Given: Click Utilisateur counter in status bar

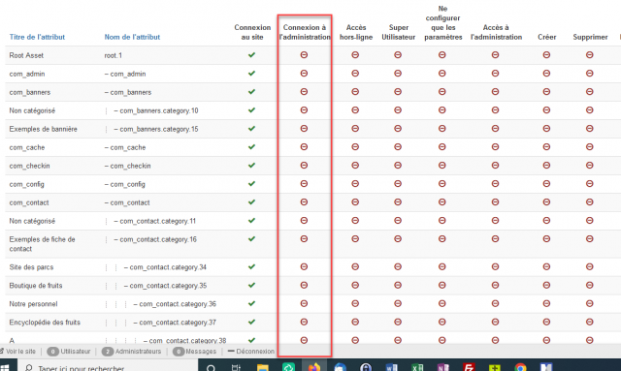Looking at the screenshot, I should click(69, 352).
